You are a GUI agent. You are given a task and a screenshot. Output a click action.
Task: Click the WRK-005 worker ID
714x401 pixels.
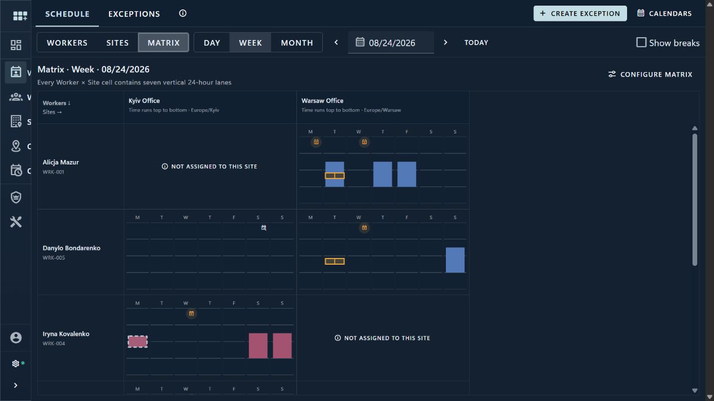tap(54, 258)
